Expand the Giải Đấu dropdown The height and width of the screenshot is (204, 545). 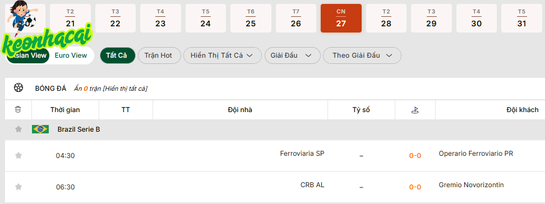click(292, 55)
